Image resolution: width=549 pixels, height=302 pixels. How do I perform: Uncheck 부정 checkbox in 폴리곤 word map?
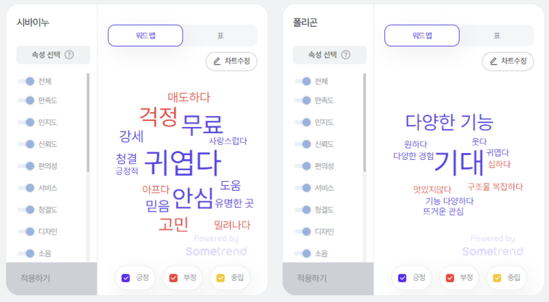pyautogui.click(x=450, y=278)
